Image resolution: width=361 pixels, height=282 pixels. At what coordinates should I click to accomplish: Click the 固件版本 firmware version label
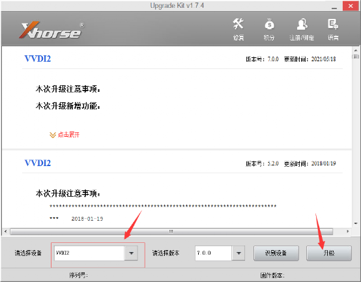[272, 275]
